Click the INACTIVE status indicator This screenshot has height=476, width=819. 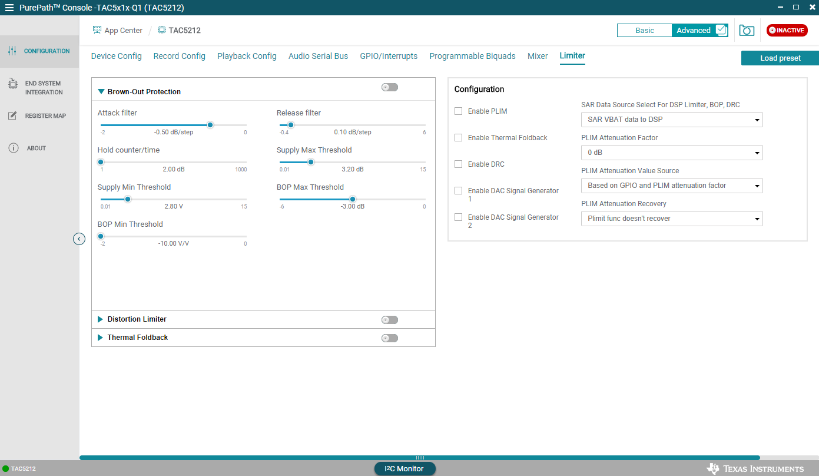787,30
